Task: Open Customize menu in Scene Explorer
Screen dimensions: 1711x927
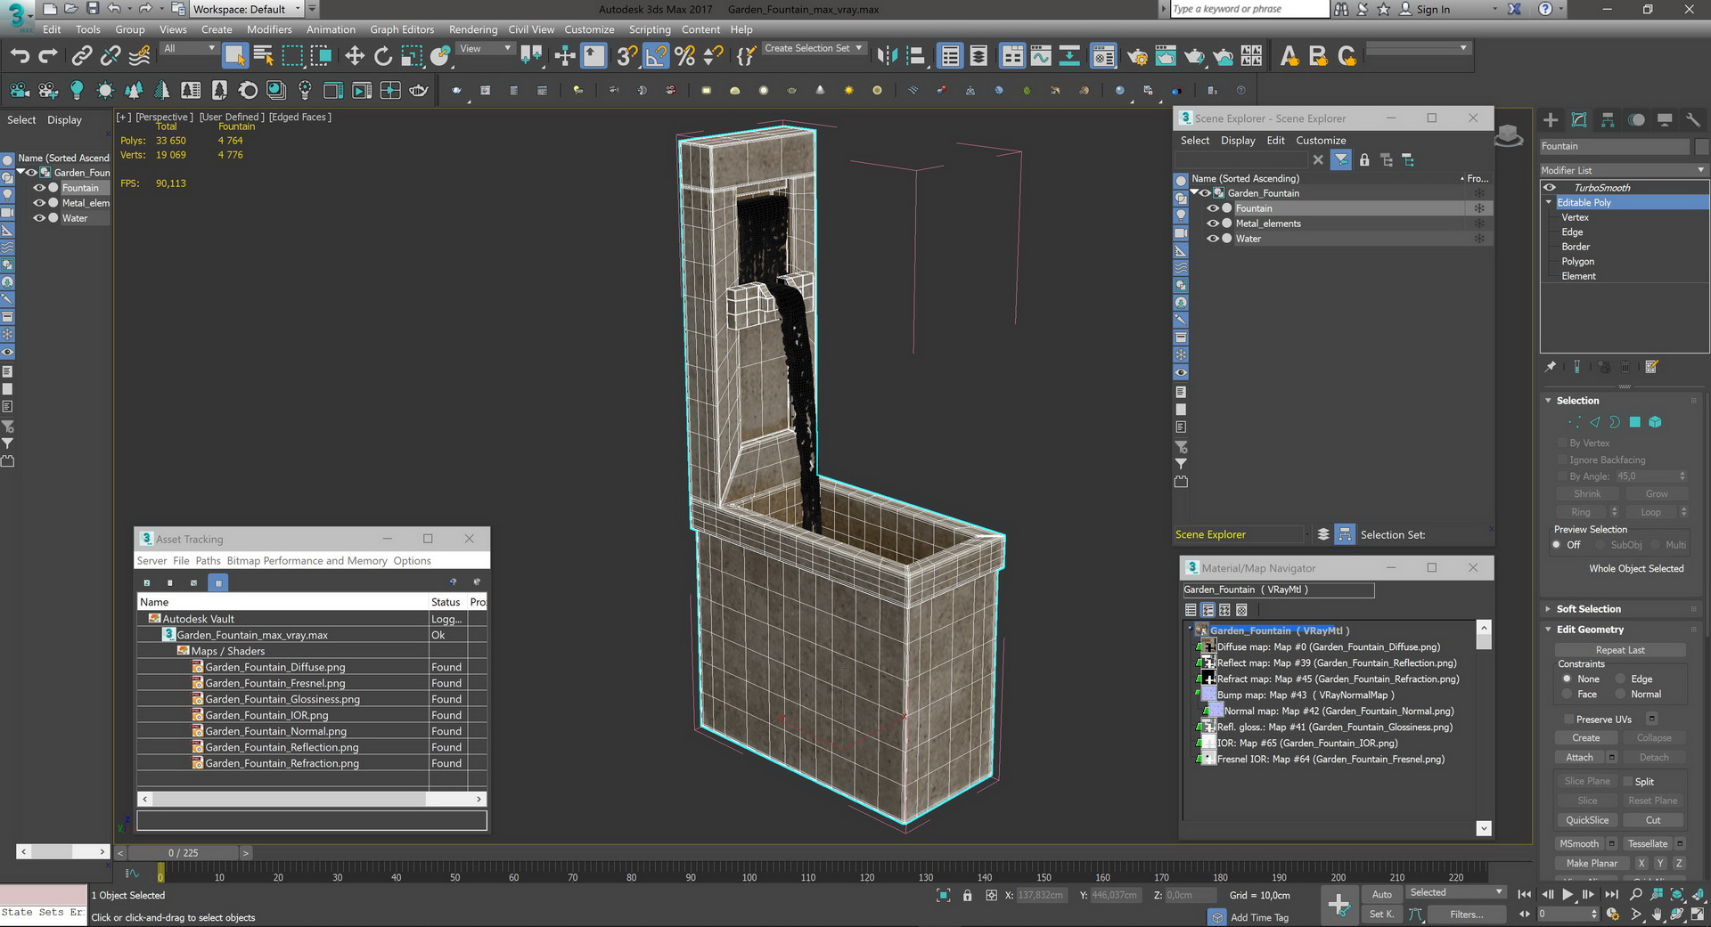Action: [x=1320, y=141]
